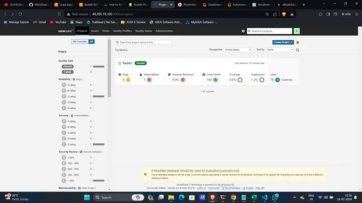
Task: Filter Reliability by A rating
Action: click(x=69, y=85)
